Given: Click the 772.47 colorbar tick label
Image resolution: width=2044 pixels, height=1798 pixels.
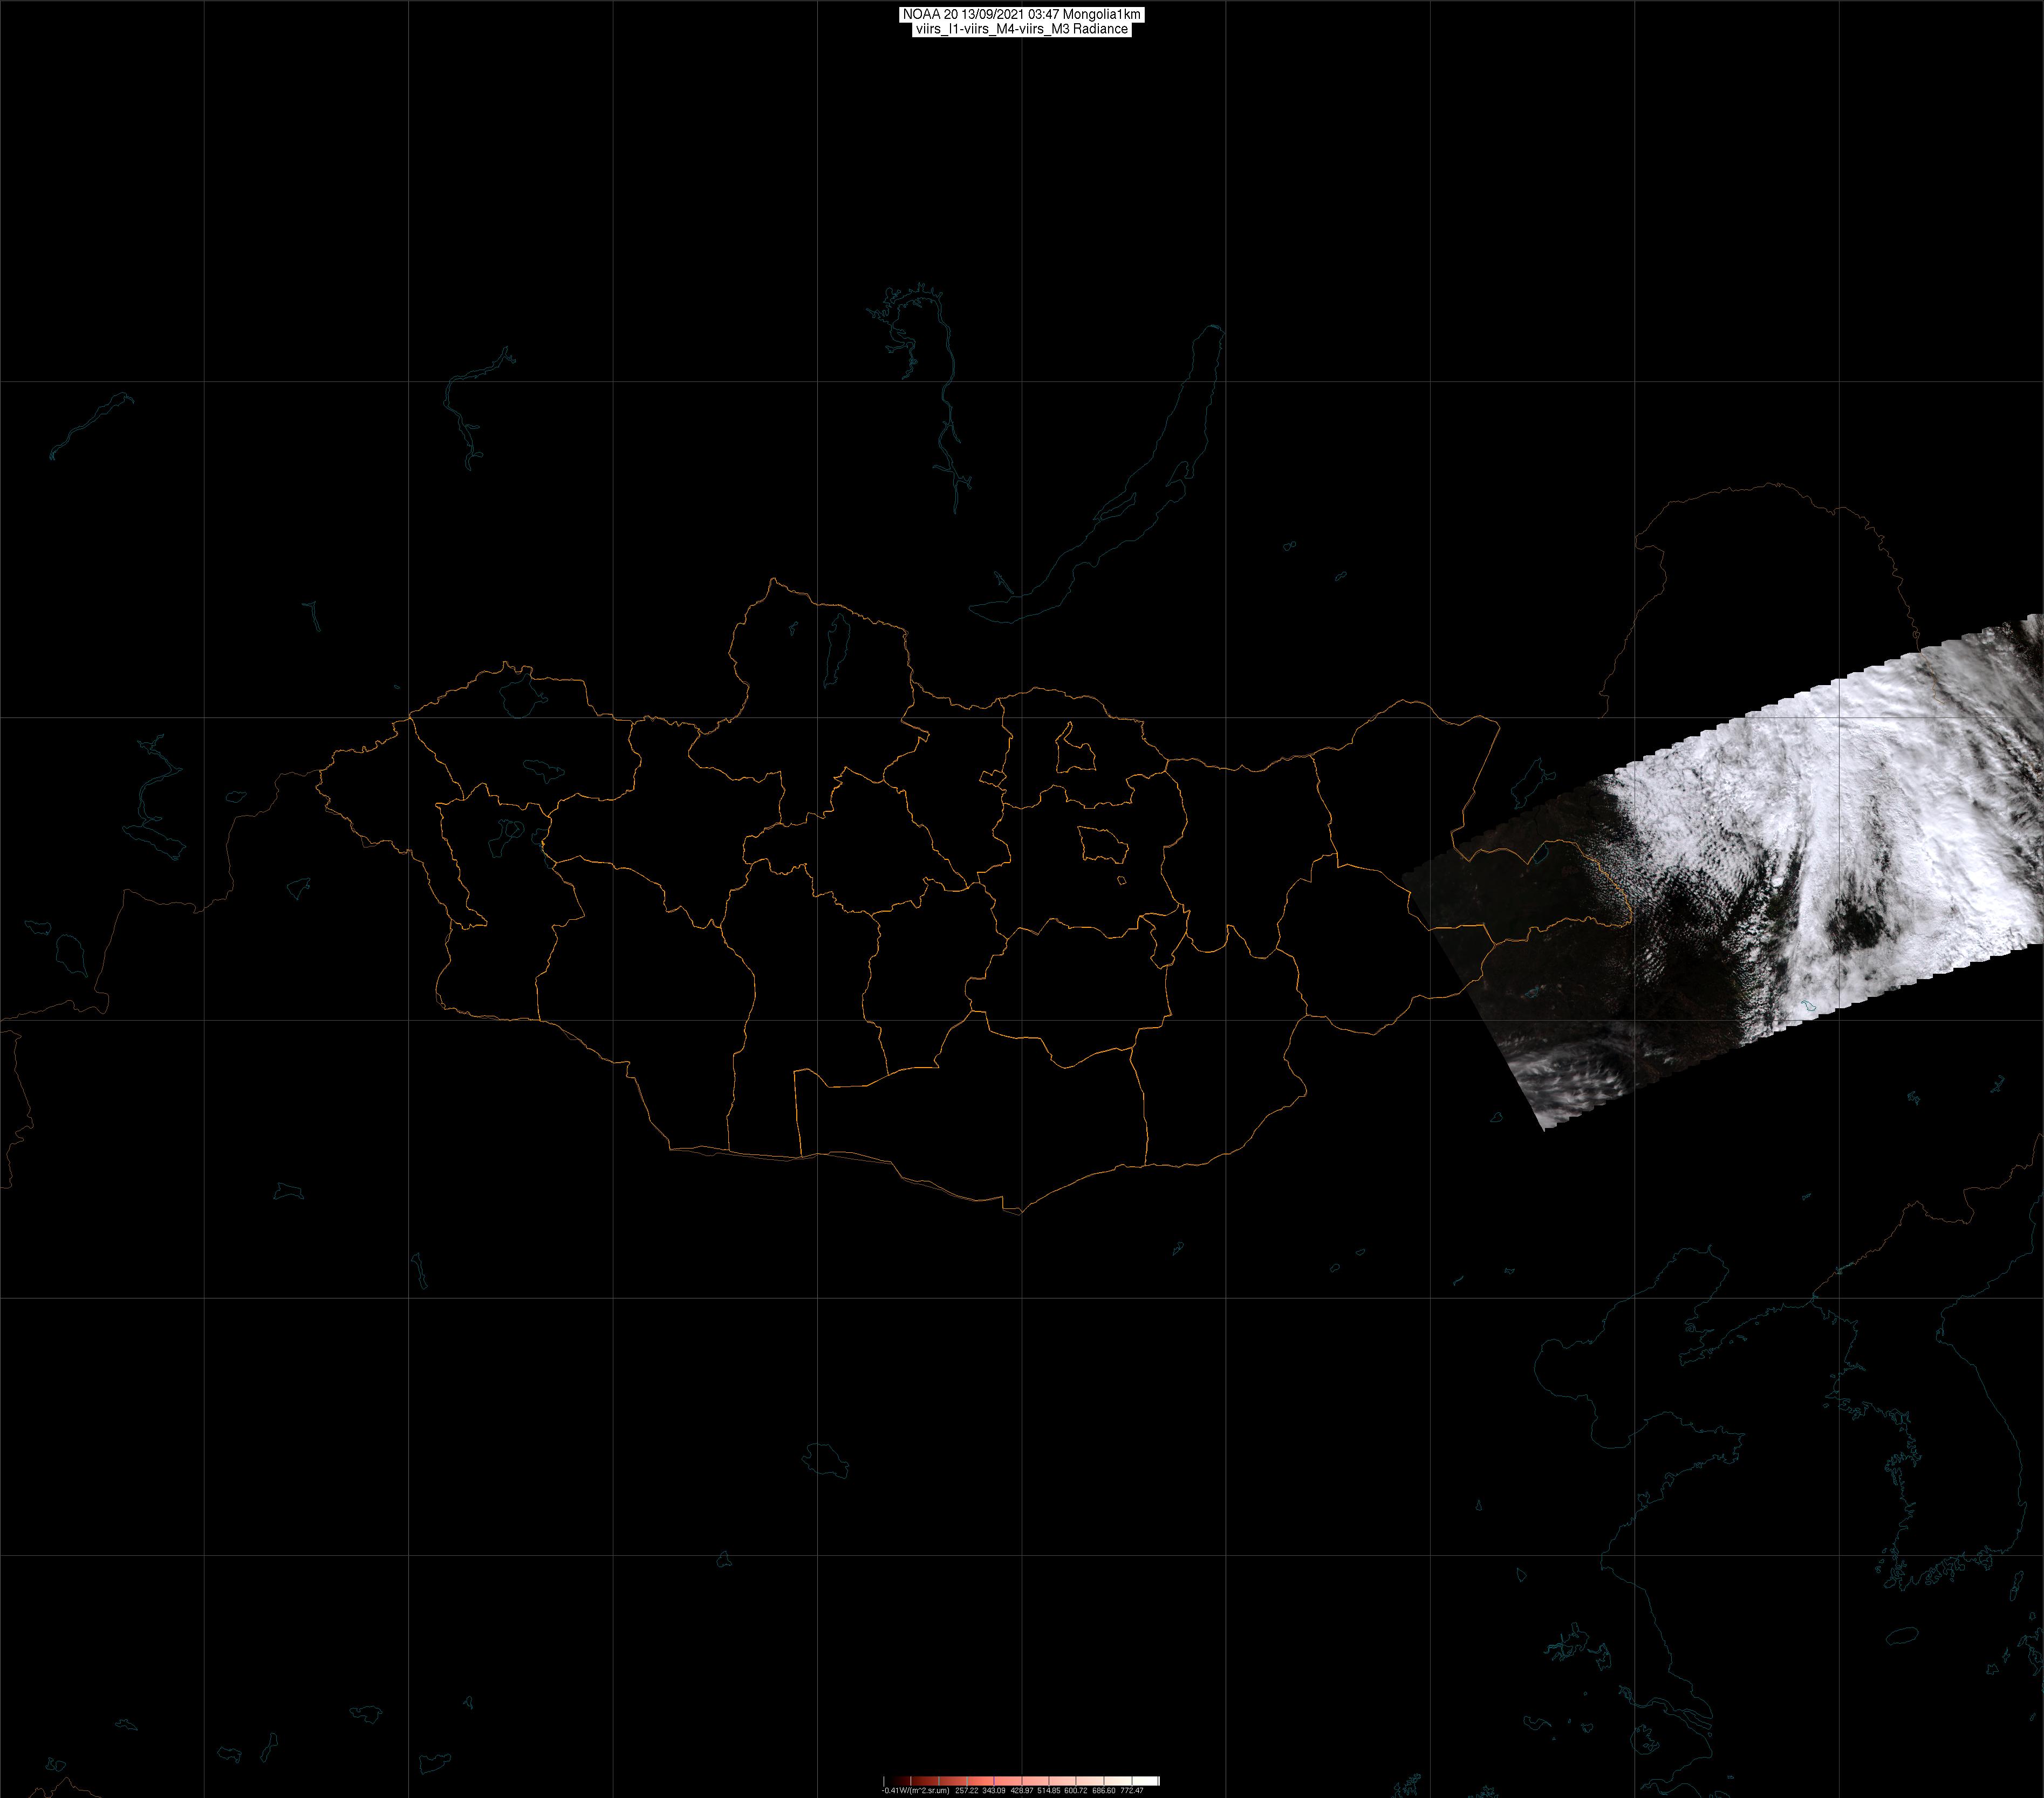Looking at the screenshot, I should 1132,1791.
